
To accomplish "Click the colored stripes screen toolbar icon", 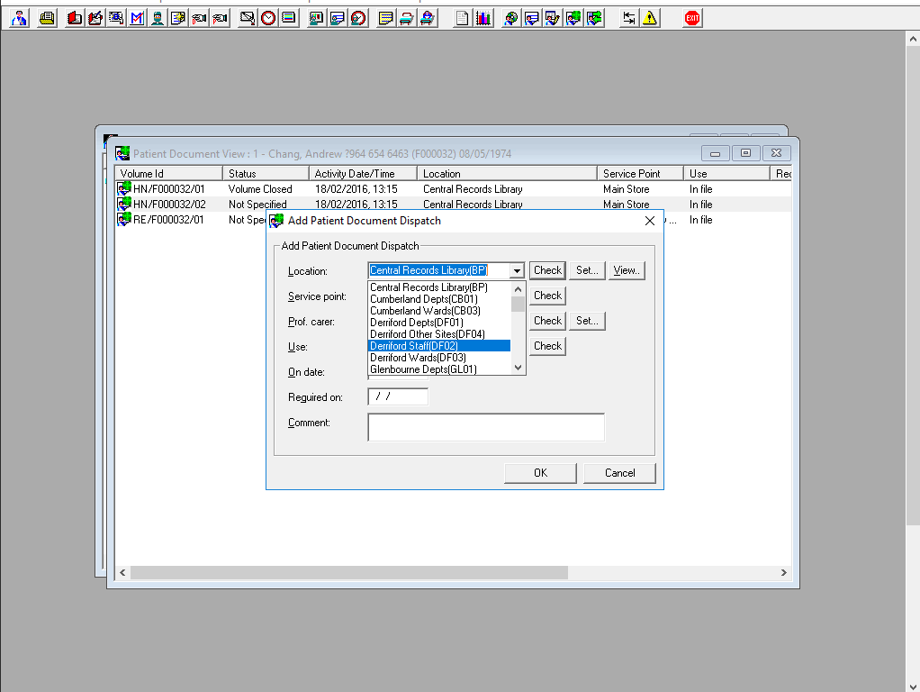I will point(289,18).
